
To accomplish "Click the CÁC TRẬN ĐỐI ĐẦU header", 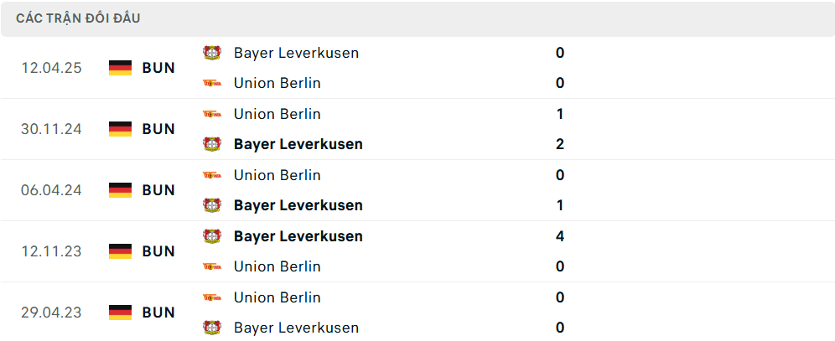I will point(78,18).
